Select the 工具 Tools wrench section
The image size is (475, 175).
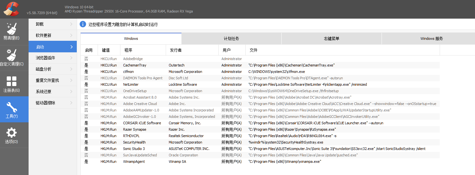coord(14,109)
